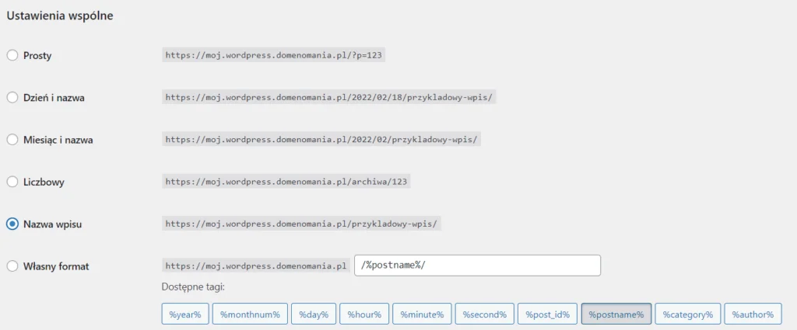Screen dimensions: 797x330
Task: Click the Ustawienia wspólne heading
Action: 59,16
